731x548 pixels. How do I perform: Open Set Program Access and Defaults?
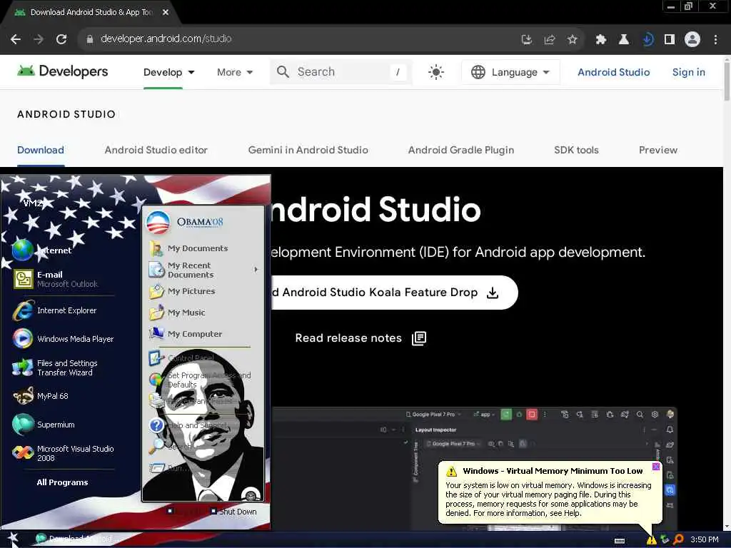201,380
